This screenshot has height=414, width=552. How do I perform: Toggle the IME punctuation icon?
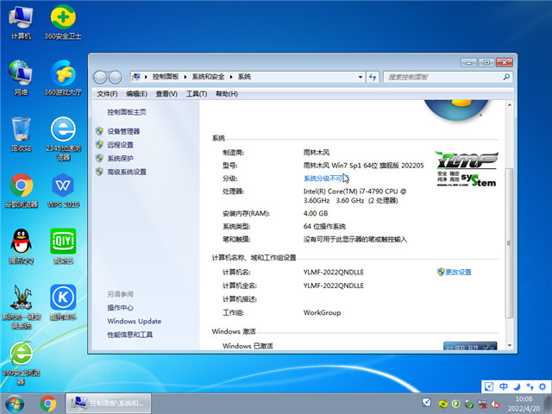(530, 386)
